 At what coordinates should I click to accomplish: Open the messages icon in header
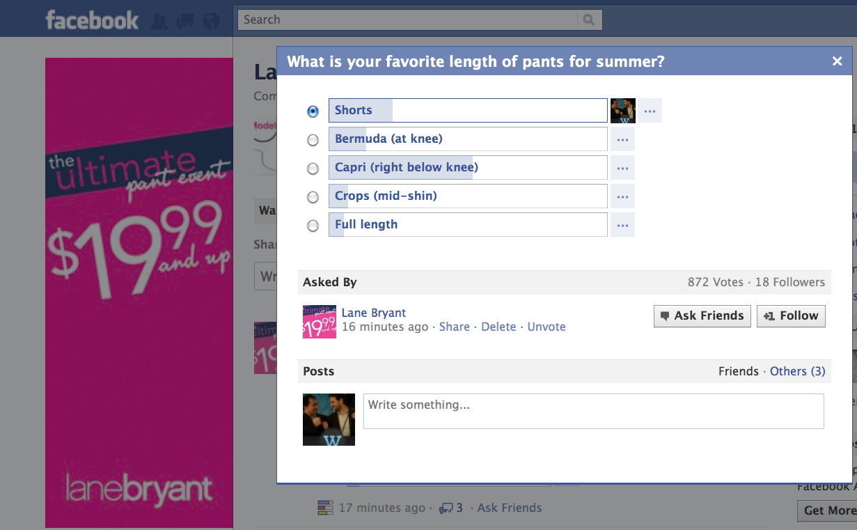tap(185, 21)
